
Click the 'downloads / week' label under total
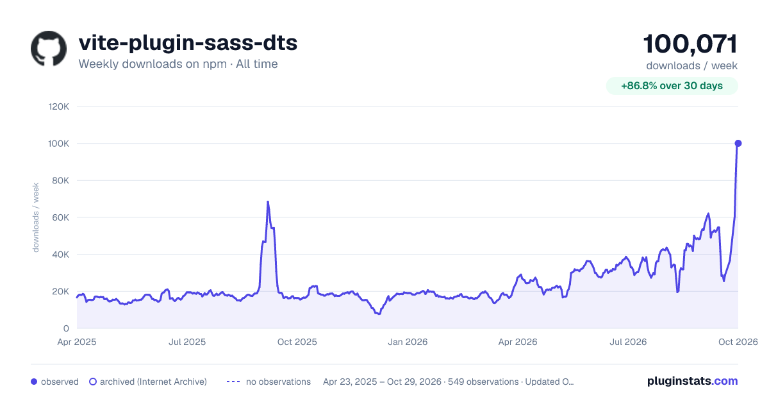[692, 65]
